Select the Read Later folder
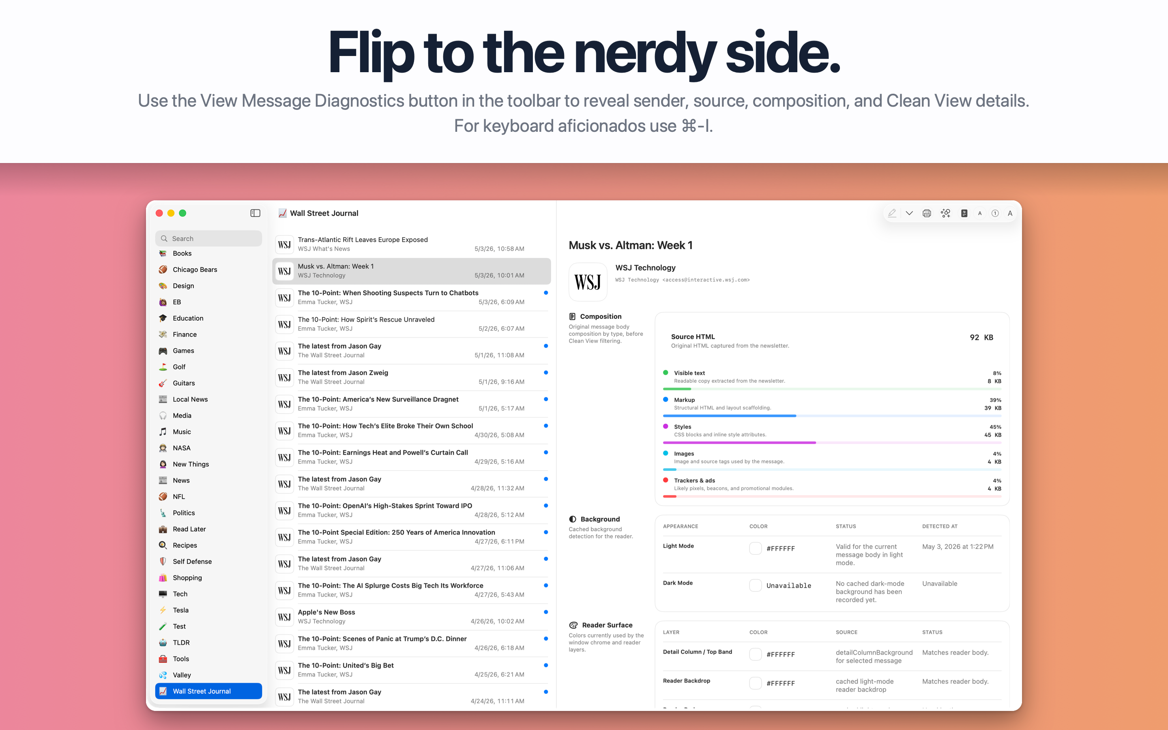 pyautogui.click(x=208, y=529)
